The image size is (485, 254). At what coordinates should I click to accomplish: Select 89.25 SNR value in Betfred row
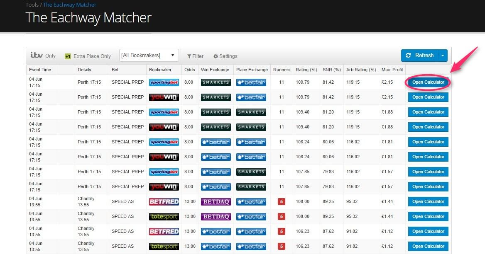point(328,201)
